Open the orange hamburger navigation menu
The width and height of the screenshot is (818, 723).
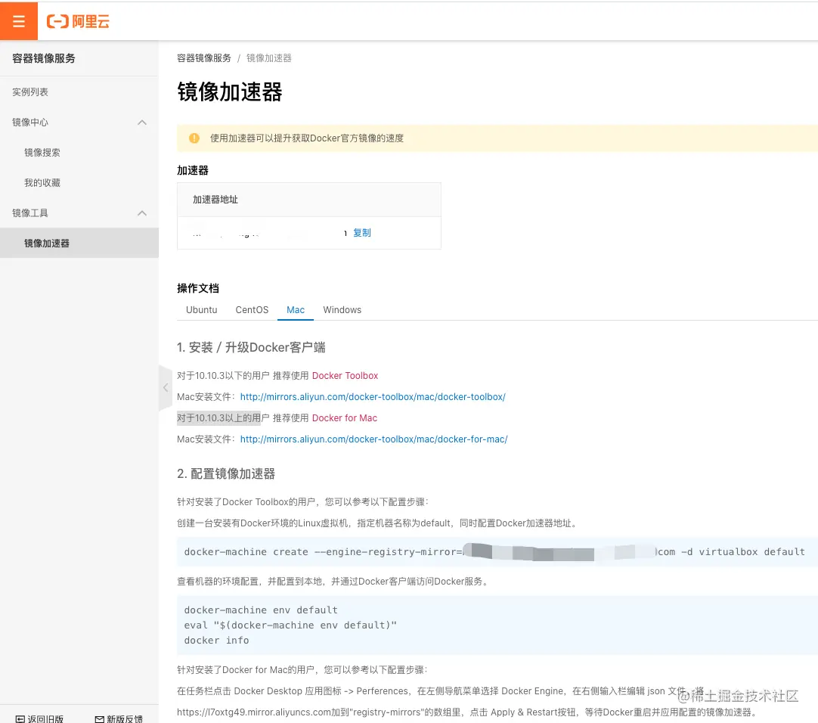click(18, 20)
